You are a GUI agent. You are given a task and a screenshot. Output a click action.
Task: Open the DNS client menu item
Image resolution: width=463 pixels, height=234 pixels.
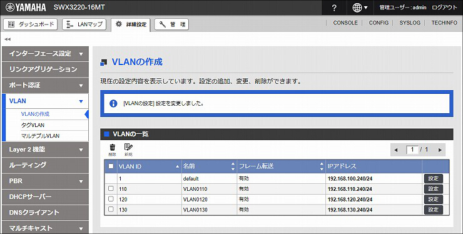point(45,213)
